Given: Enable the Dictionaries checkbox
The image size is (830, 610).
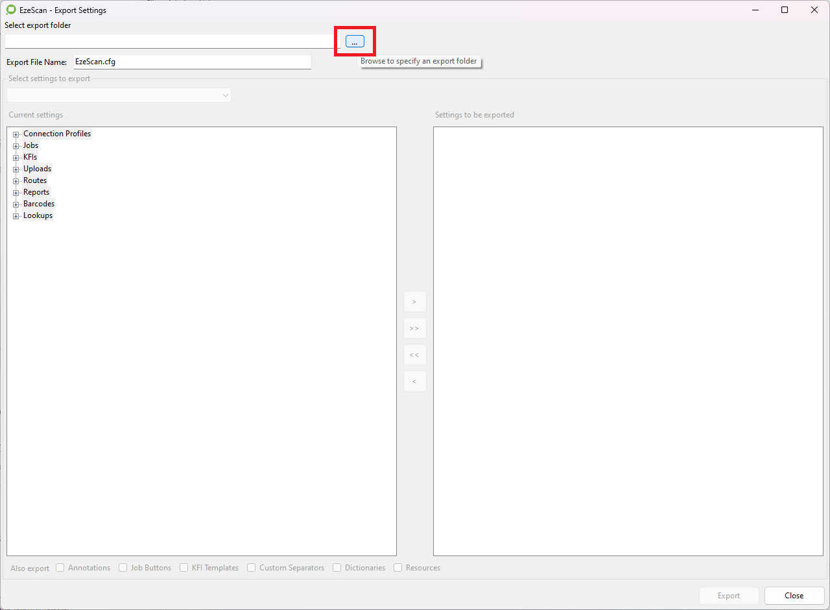Looking at the screenshot, I should pyautogui.click(x=337, y=568).
